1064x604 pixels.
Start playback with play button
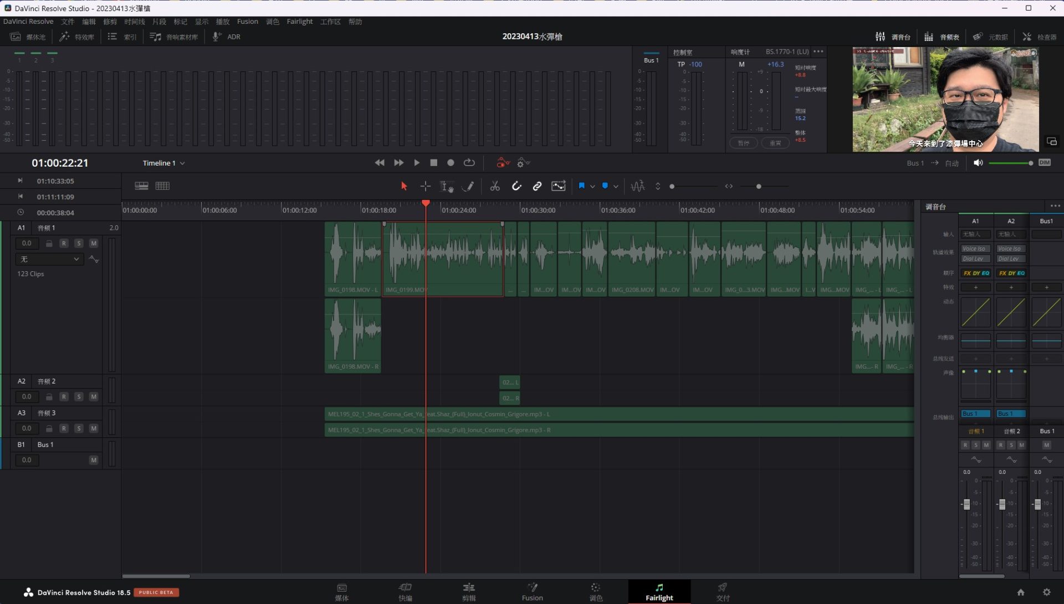coord(416,163)
